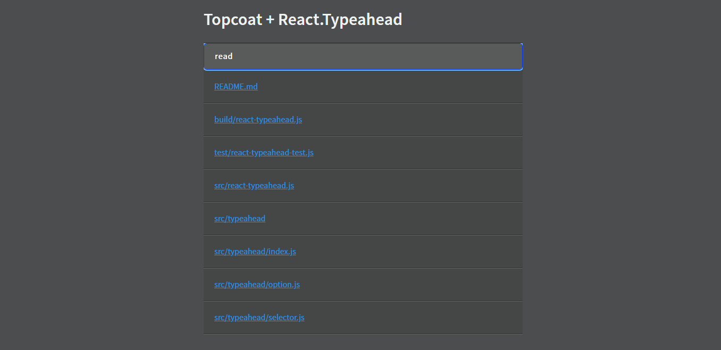The image size is (721, 350).
Task: Open src/react-typeahead.js from the results
Action: pos(254,185)
